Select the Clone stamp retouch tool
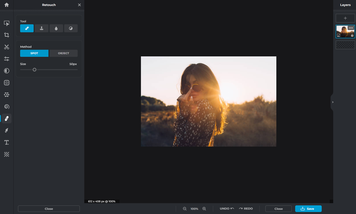This screenshot has height=214, width=356. click(x=41, y=28)
